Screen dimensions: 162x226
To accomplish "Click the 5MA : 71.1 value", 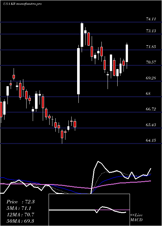I will click(x=19, y=208).
